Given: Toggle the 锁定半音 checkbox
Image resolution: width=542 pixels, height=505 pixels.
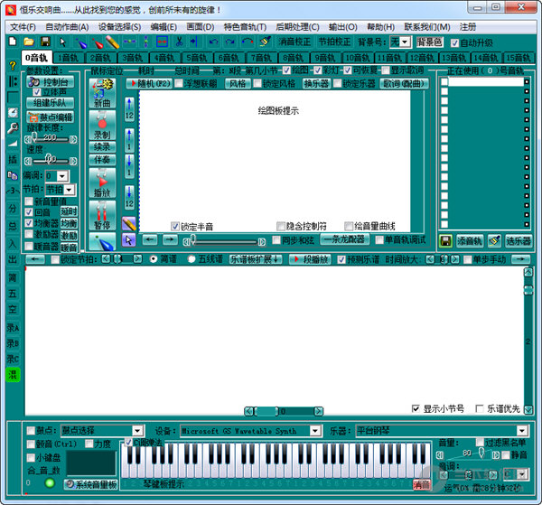Looking at the screenshot, I should [x=175, y=227].
